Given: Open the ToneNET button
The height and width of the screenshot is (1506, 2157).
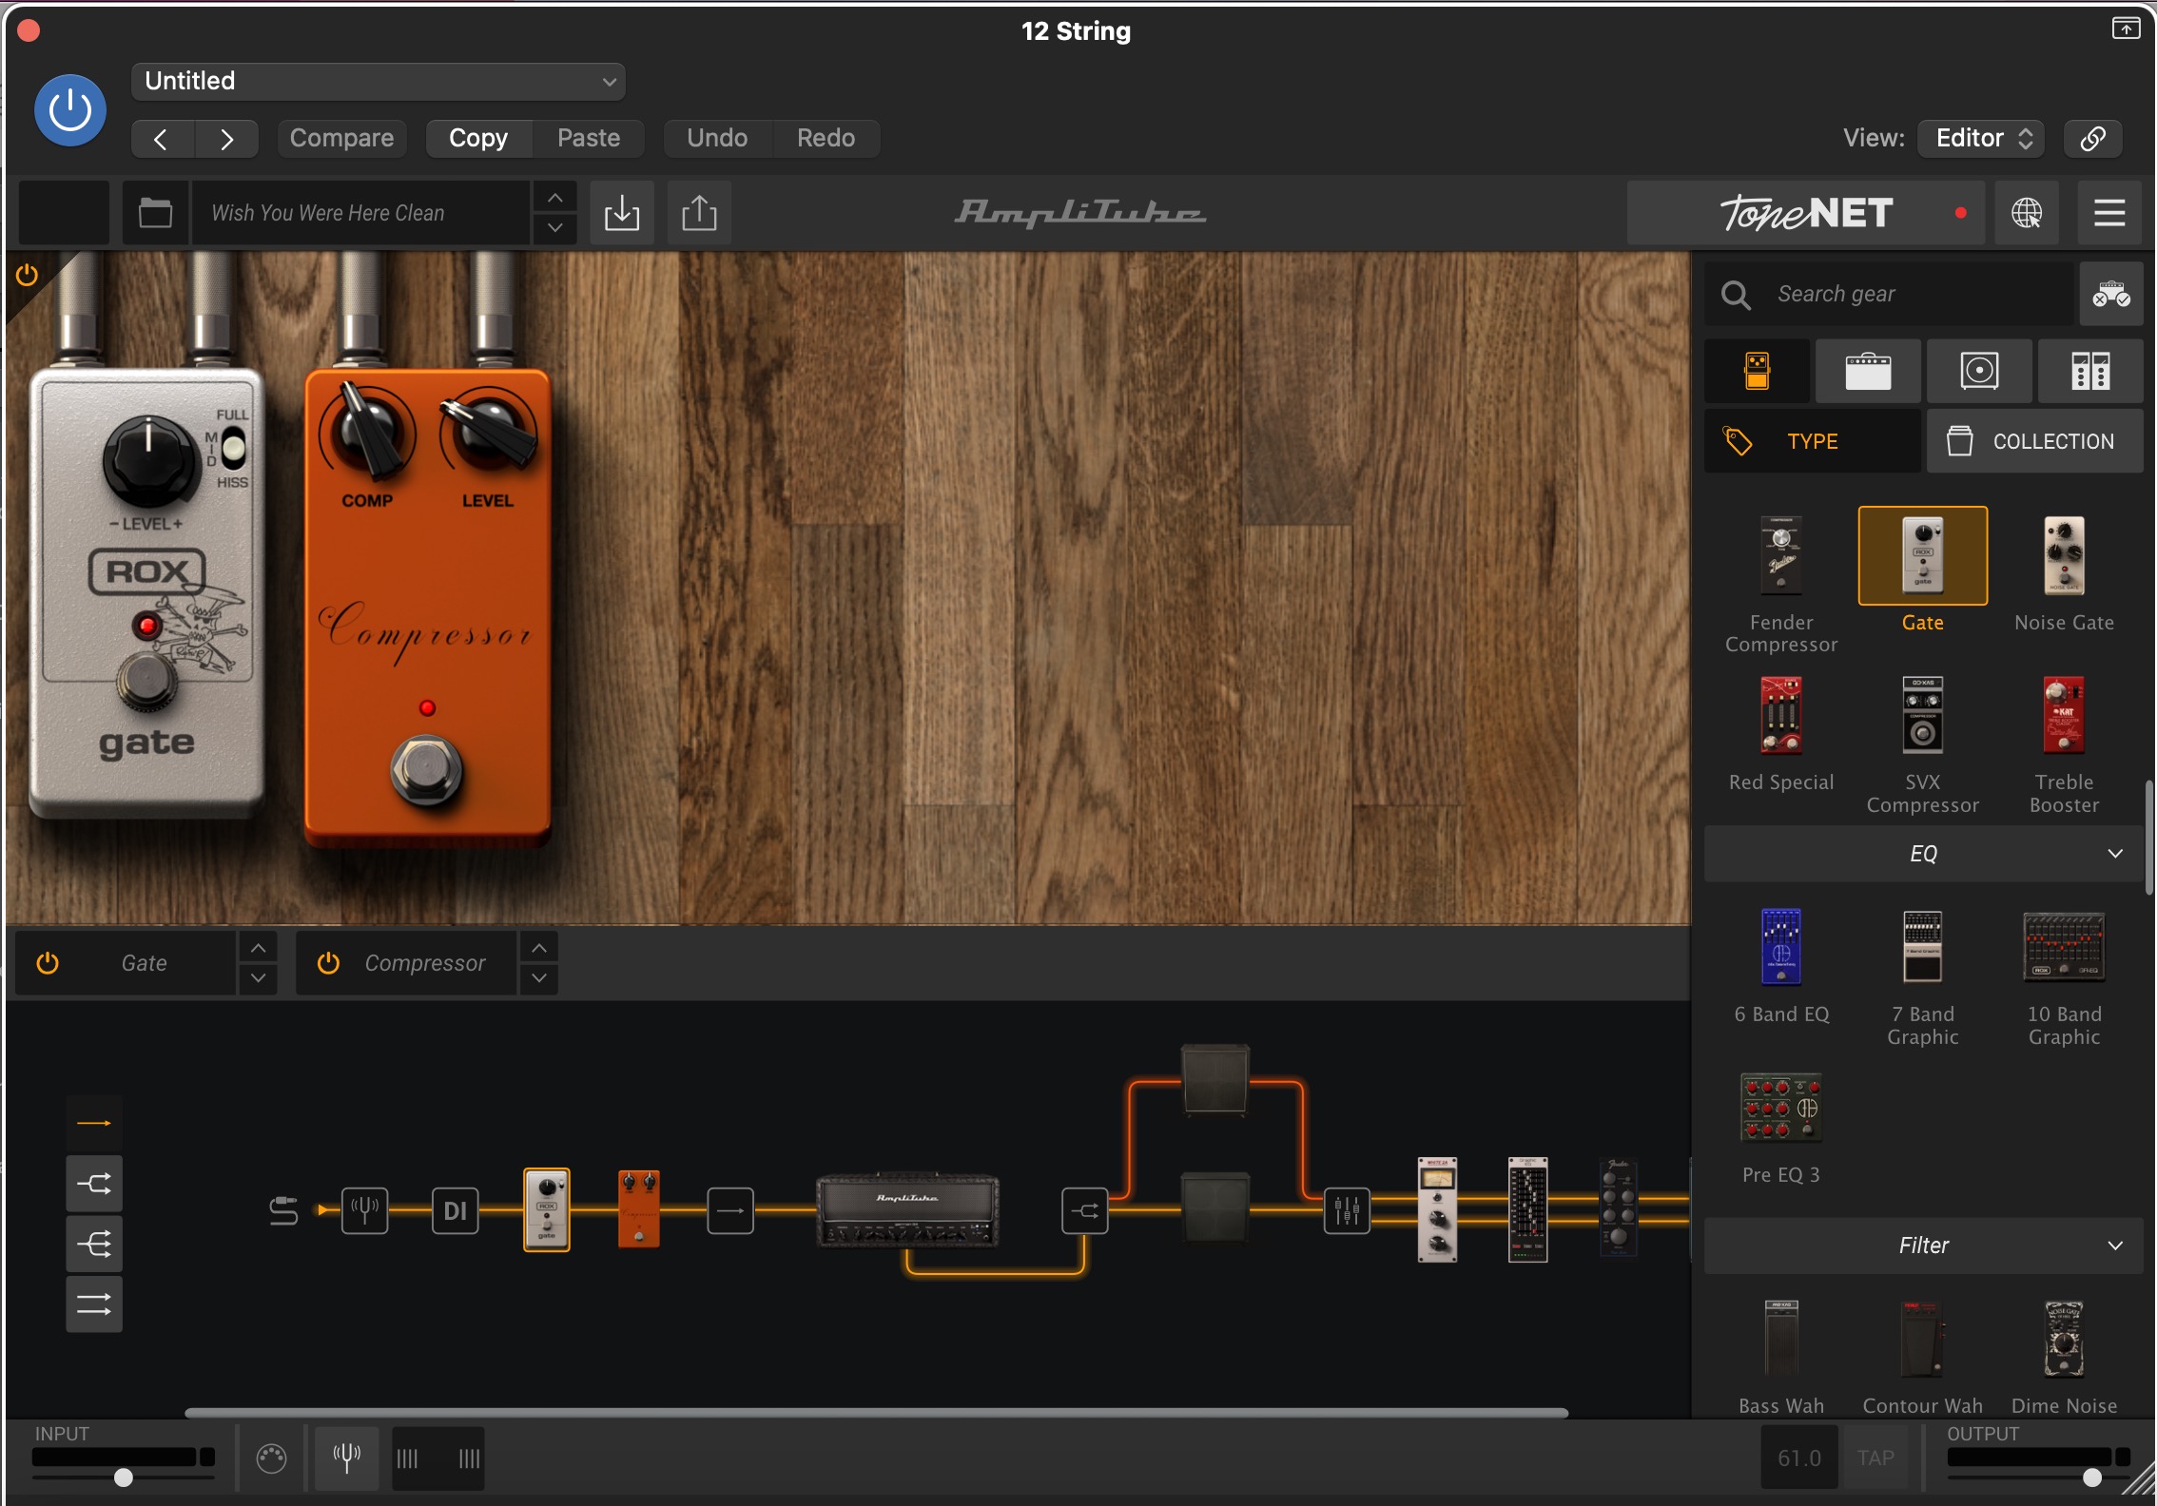Looking at the screenshot, I should [1805, 213].
